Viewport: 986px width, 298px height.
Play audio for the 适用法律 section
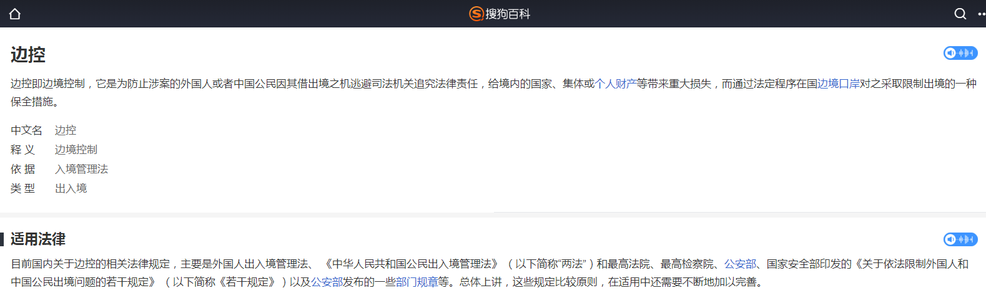pos(960,239)
